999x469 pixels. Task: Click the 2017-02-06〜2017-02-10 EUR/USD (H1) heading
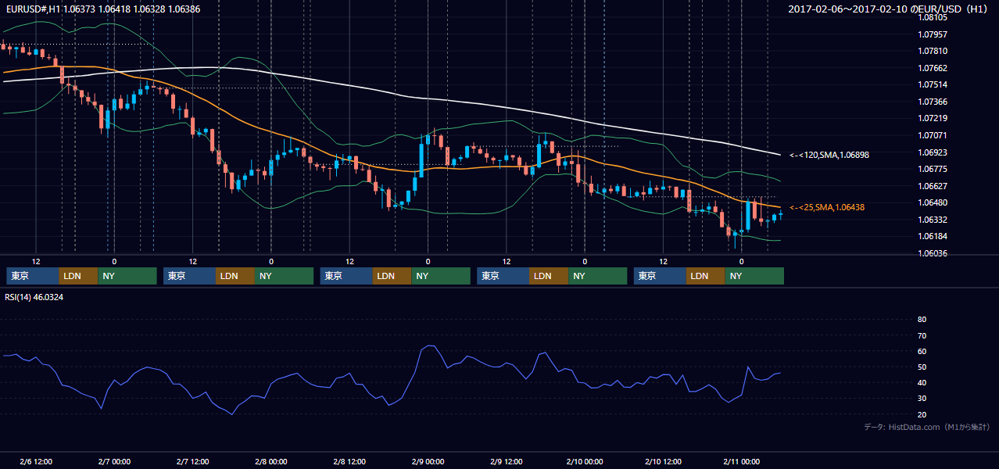888,9
